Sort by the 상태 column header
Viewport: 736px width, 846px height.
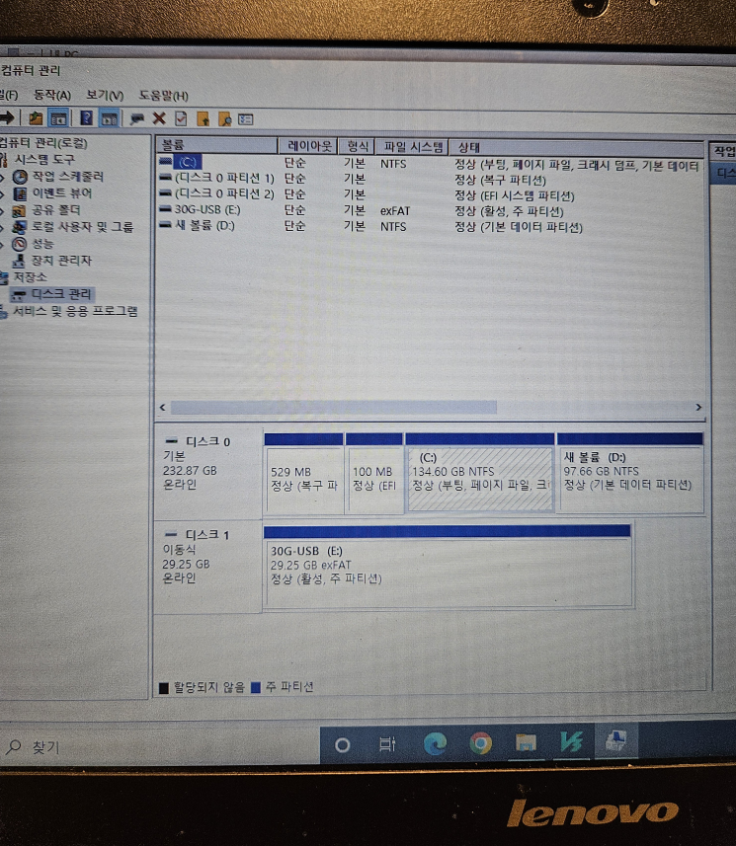576,147
